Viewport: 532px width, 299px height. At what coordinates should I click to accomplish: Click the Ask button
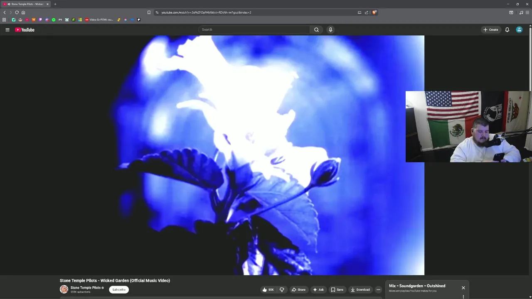(318, 289)
